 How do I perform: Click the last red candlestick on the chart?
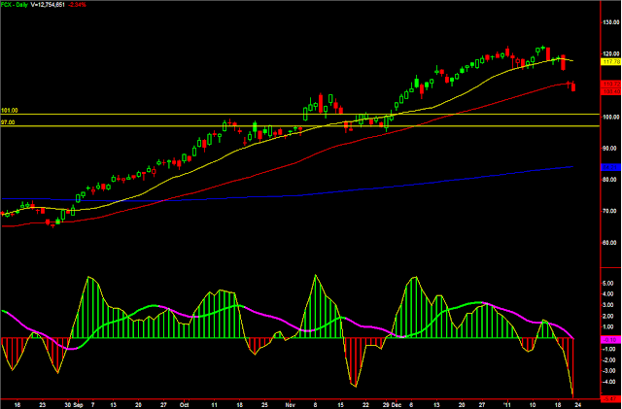point(573,86)
